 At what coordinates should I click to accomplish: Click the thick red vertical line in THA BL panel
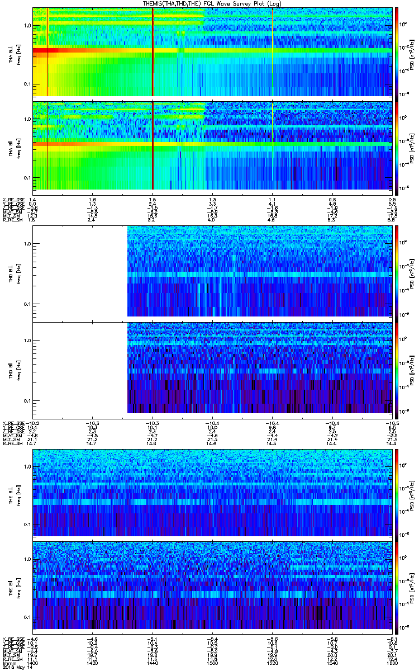tap(153, 51)
